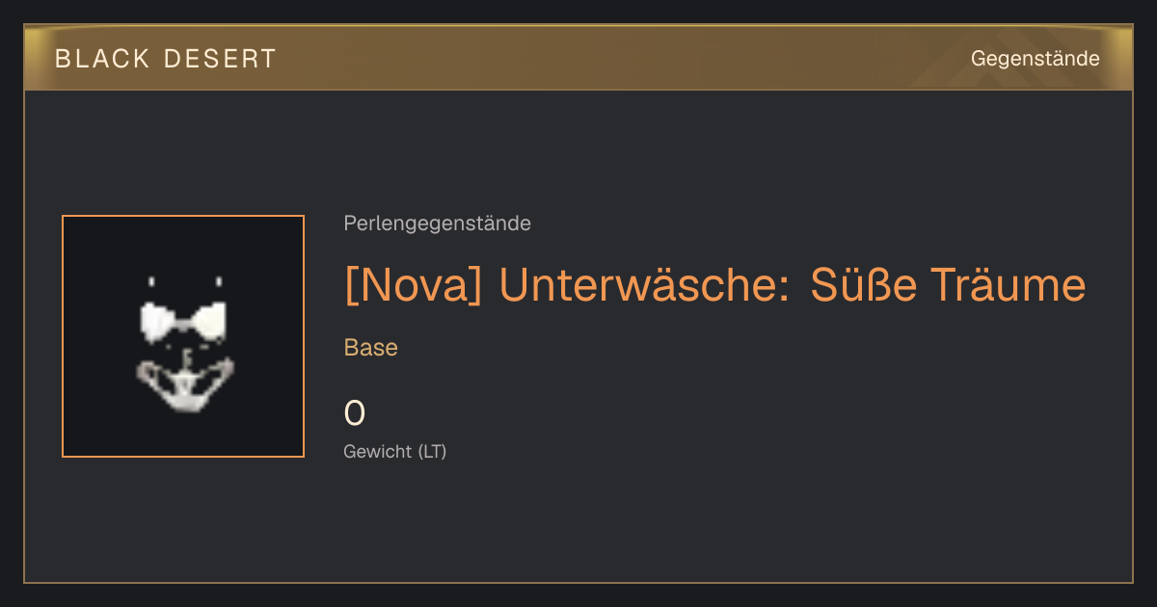Click the golden header banner center
1157x607 pixels.
[x=578, y=58]
